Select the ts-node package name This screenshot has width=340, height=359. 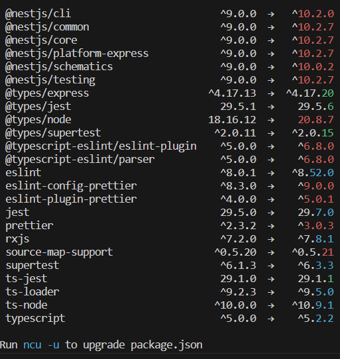[26, 305]
